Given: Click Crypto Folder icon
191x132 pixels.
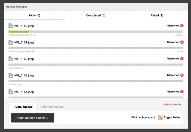Looking at the screenshot, I should point(160,117).
